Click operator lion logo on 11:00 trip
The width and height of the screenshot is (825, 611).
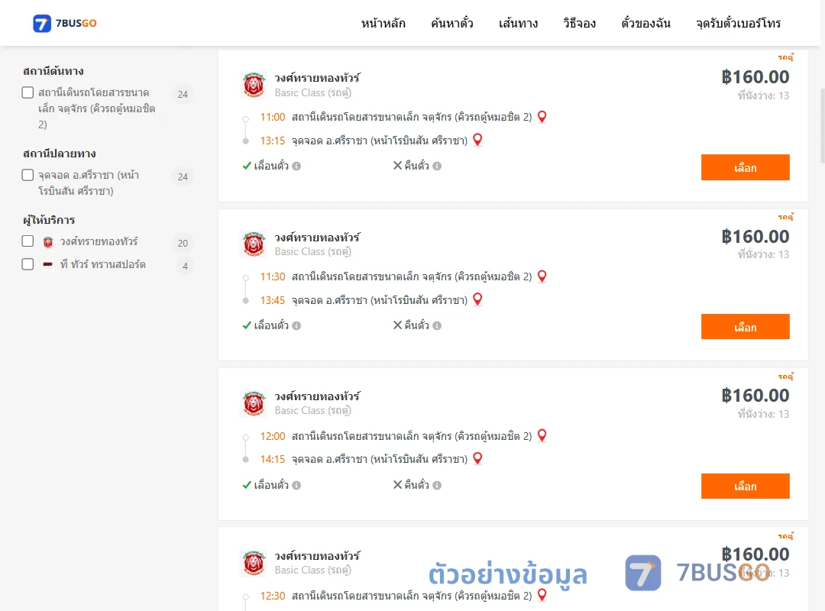coord(254,86)
